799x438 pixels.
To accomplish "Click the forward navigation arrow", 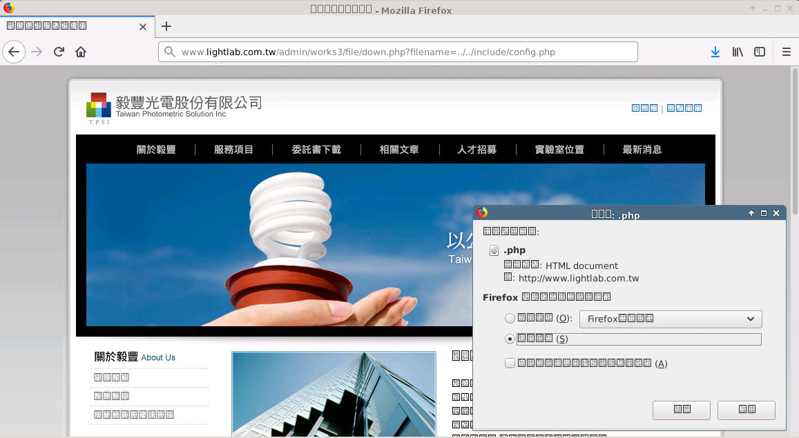I will 36,52.
